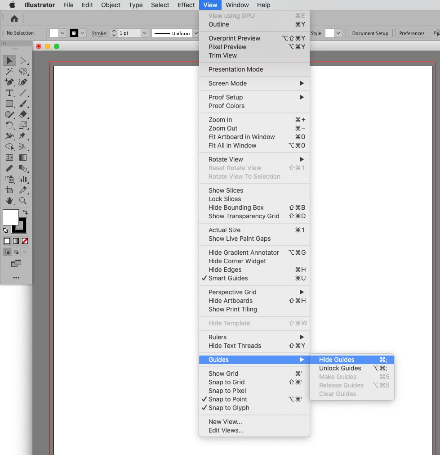This screenshot has width=440, height=455.
Task: Select the Shaper tool
Action: tap(9, 114)
